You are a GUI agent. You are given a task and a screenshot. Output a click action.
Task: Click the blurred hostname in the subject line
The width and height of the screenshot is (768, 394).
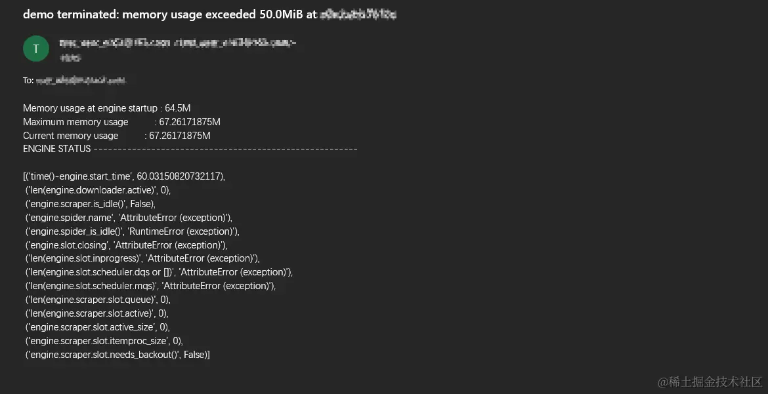[358, 14]
